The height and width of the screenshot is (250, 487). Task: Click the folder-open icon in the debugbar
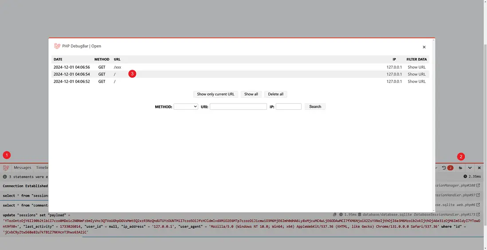point(460,168)
